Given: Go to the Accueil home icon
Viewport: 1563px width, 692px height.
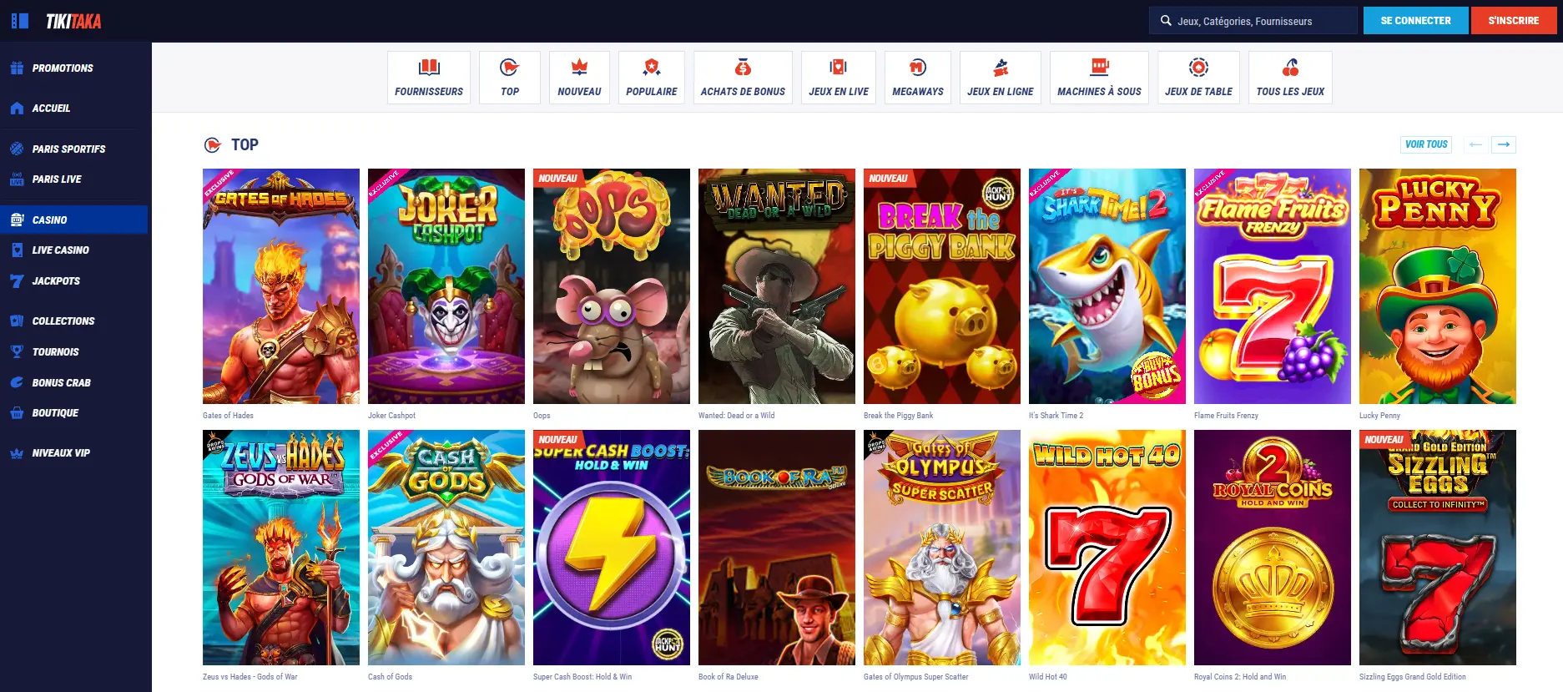Looking at the screenshot, I should coord(17,108).
